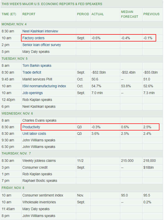Select the MEDIAN FORECAST column header
The image size is (164, 220).
(x=130, y=14)
